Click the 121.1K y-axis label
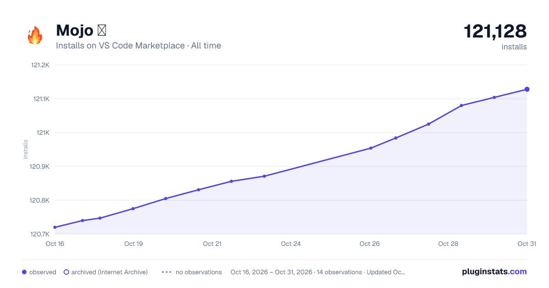Viewport: 549px width, 288px height. [40, 99]
